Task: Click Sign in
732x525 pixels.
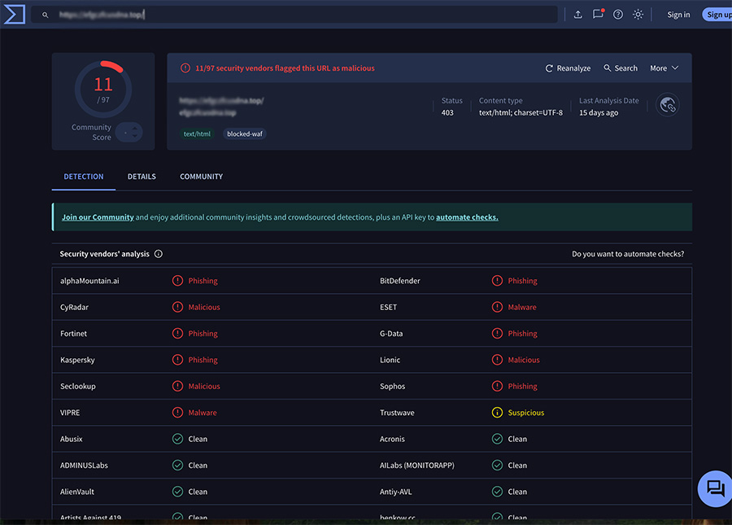Action: (678, 15)
